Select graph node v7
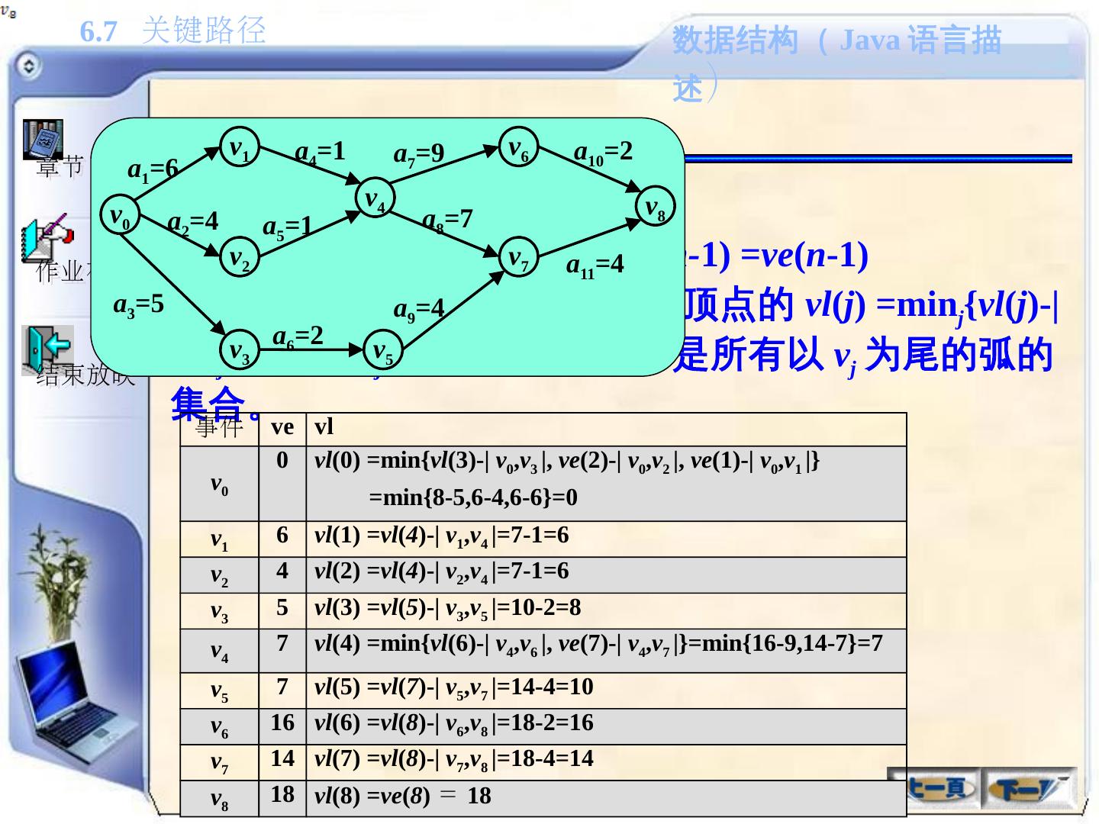This screenshot has height=824, width=1099. coord(519,257)
